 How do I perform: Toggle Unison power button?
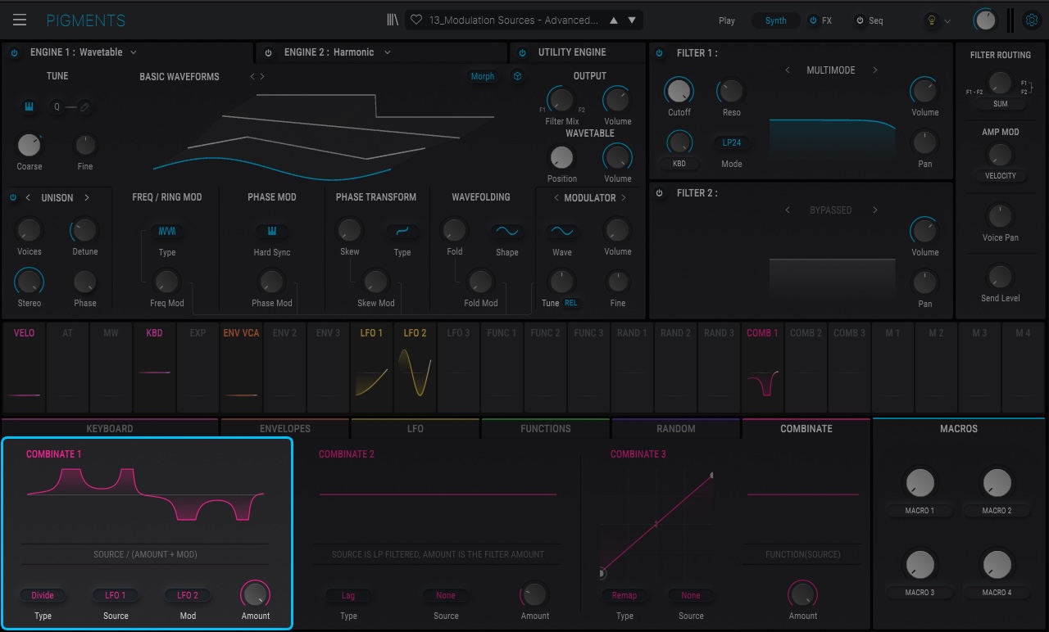coord(13,198)
